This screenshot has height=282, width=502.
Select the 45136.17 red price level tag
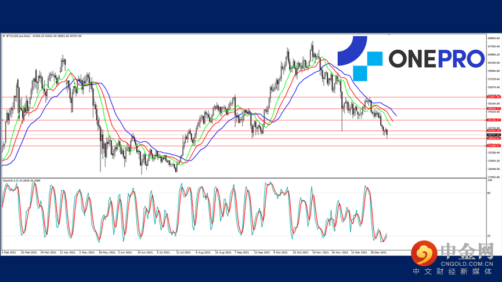click(x=494, y=120)
